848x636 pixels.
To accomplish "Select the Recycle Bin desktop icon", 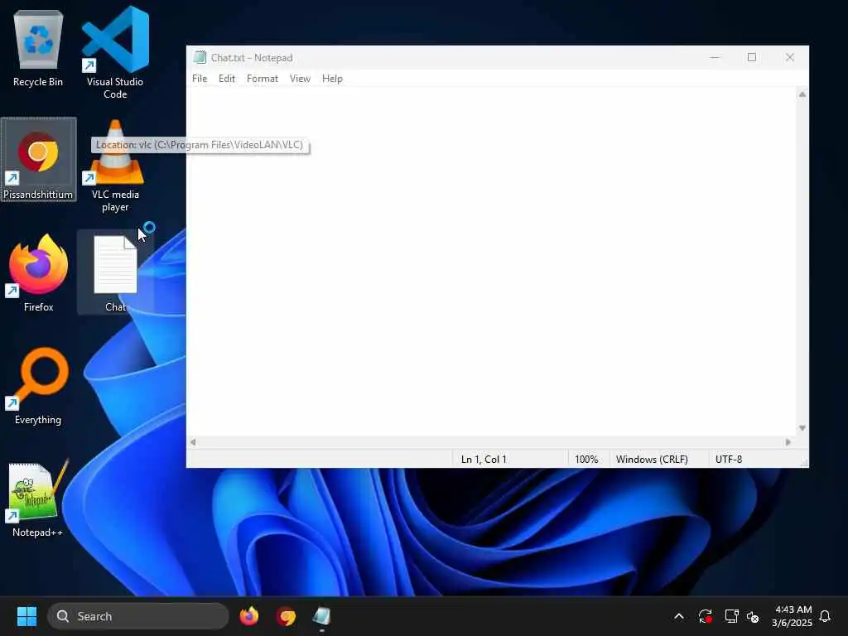I will pos(38,50).
